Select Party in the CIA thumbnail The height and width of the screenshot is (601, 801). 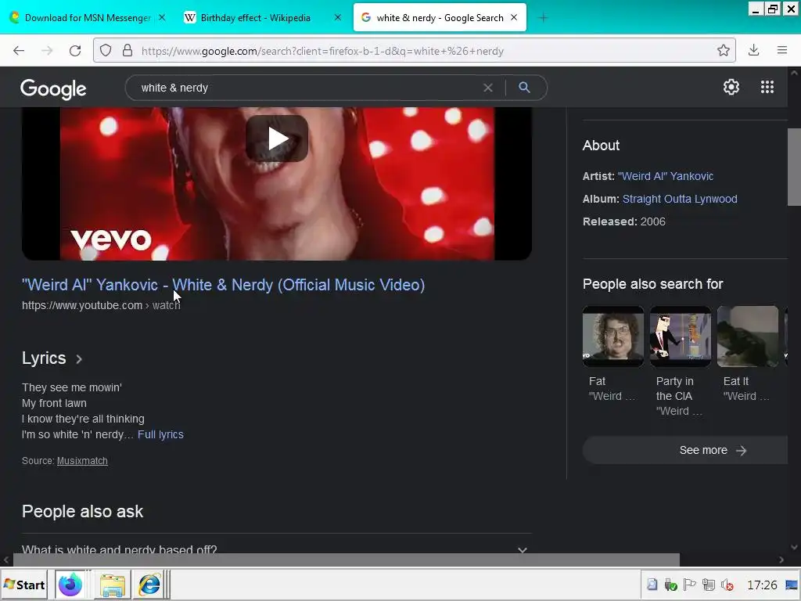point(681,336)
